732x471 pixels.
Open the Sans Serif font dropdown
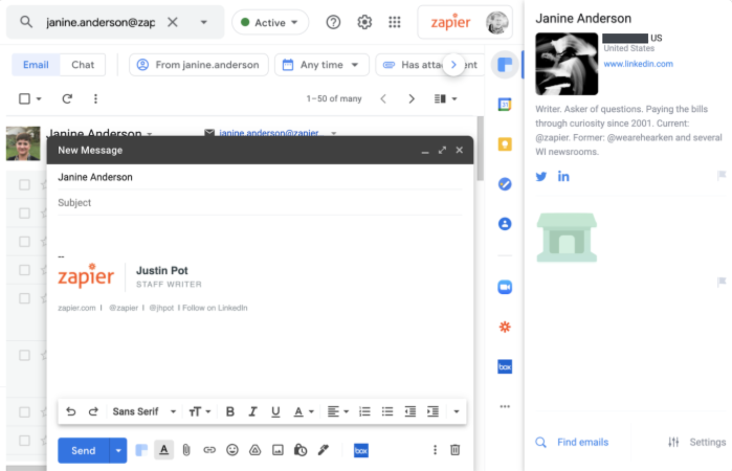144,412
